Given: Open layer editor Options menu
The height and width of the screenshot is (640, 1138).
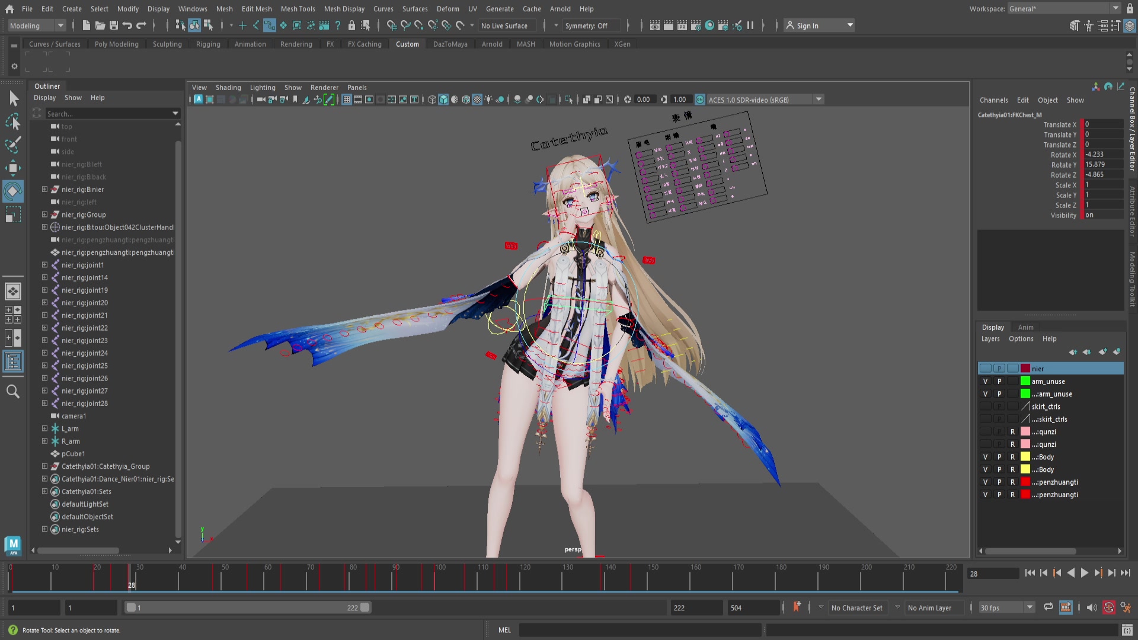Looking at the screenshot, I should (1021, 339).
